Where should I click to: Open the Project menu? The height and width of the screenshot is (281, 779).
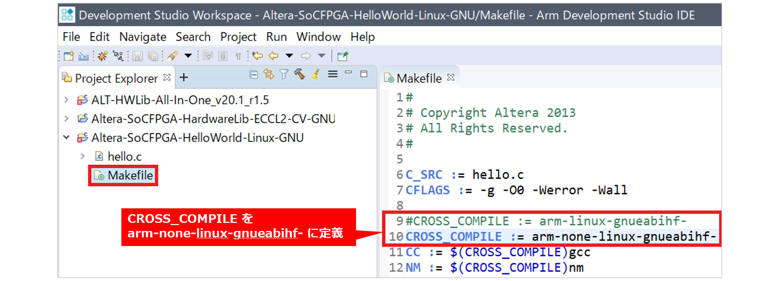point(238,37)
